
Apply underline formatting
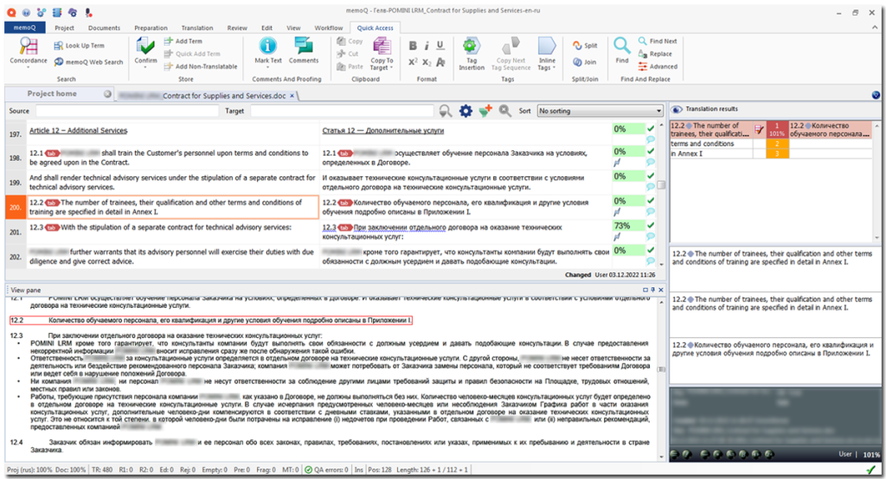tap(440, 46)
